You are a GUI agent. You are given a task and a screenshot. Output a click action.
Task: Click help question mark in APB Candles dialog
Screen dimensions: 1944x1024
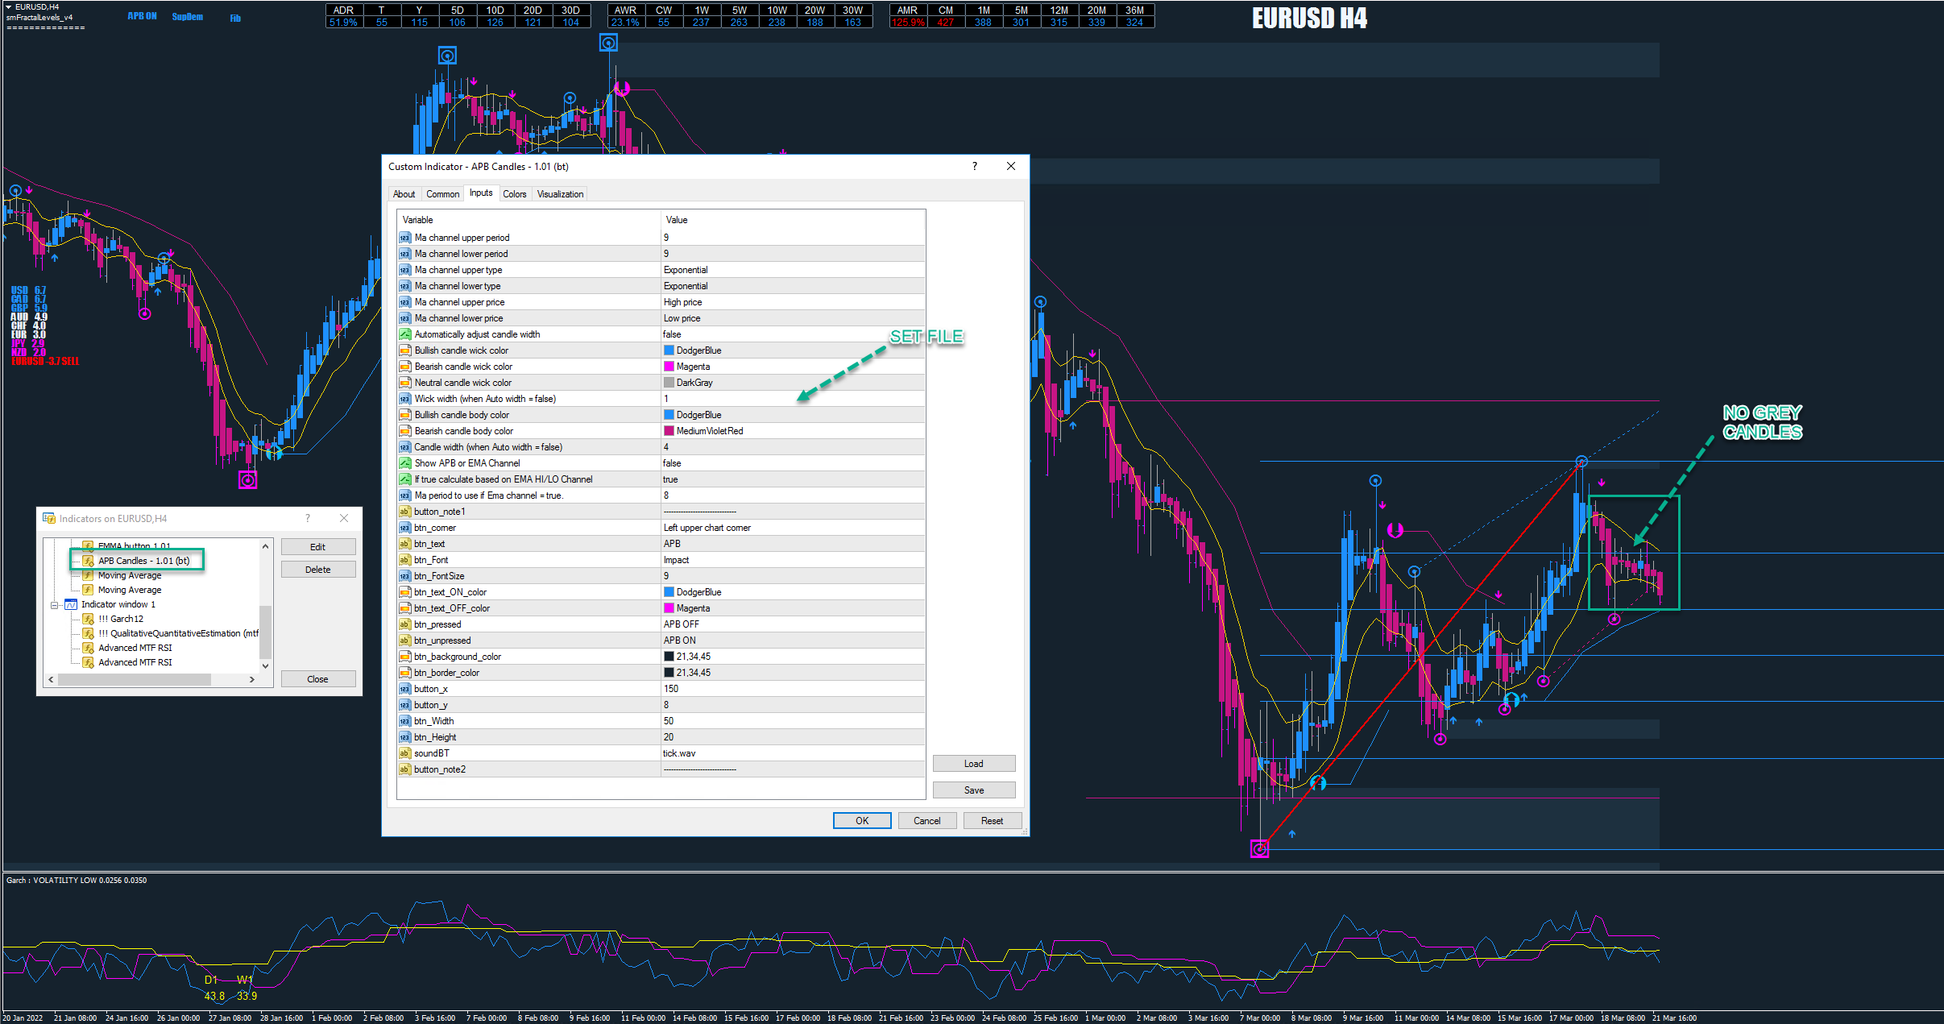(975, 166)
